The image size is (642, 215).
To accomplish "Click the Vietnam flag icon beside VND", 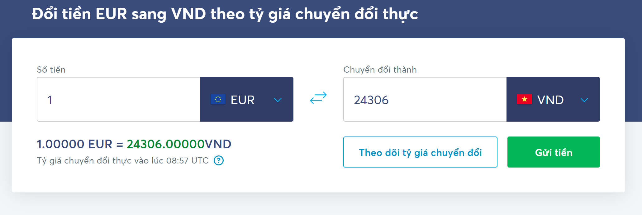I will [x=525, y=100].
